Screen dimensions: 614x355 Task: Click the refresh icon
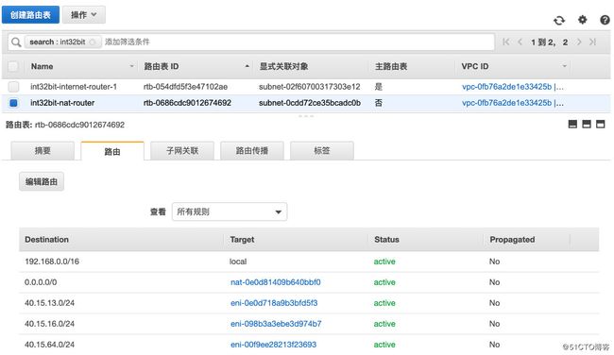pos(559,20)
